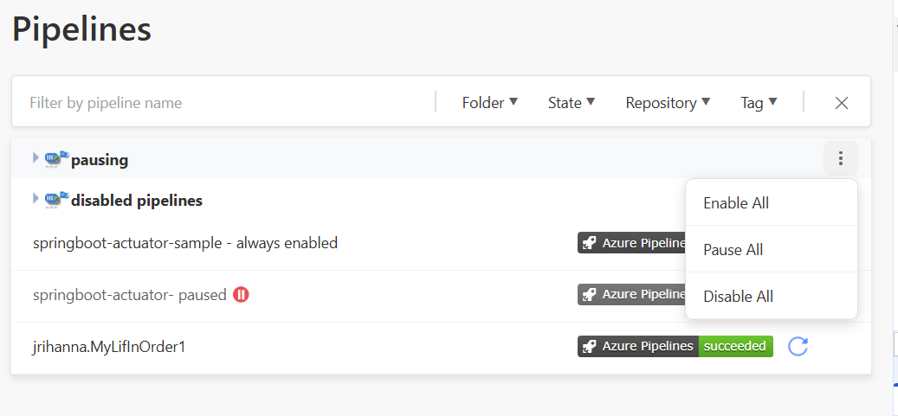The image size is (898, 416).
Task: Select Disable All menu option
Action: [739, 297]
